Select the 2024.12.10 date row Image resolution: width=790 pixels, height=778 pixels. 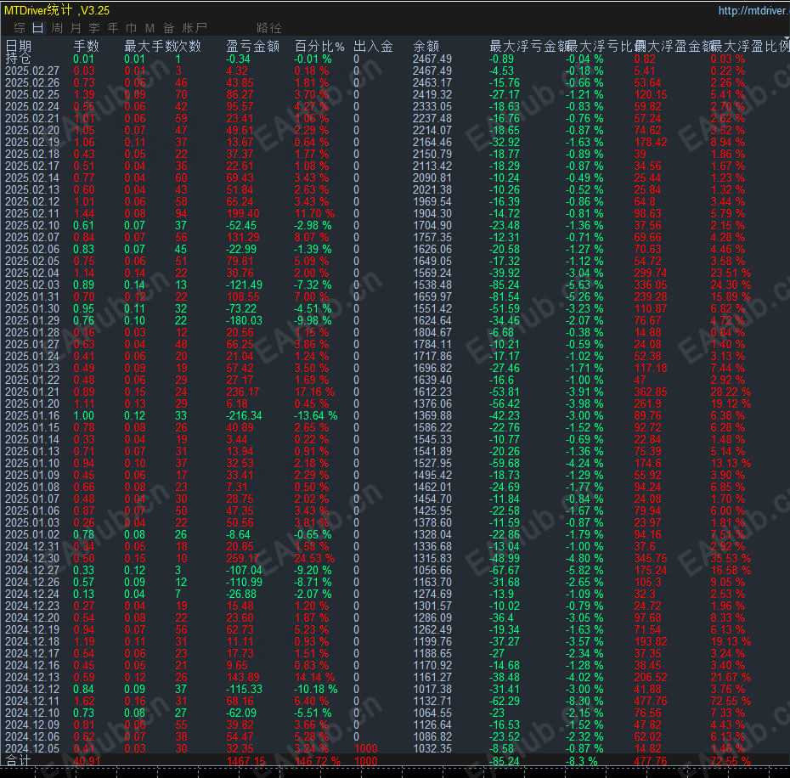(32, 713)
